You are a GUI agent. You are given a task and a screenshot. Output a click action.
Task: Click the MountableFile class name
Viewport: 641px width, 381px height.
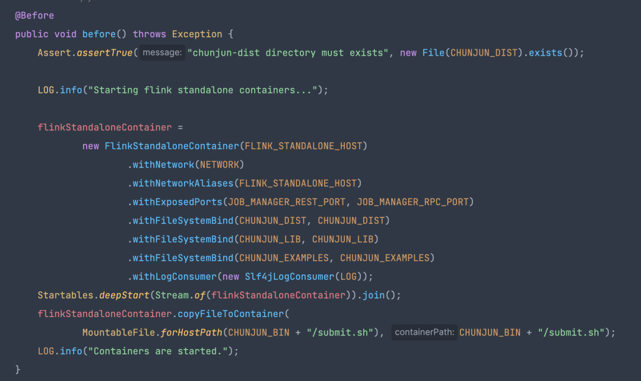[119, 332]
